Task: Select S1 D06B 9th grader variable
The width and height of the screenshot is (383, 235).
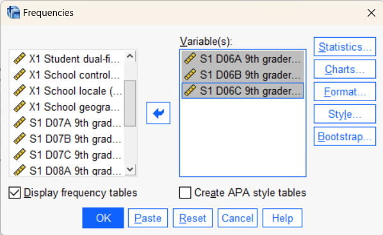Action: [243, 75]
